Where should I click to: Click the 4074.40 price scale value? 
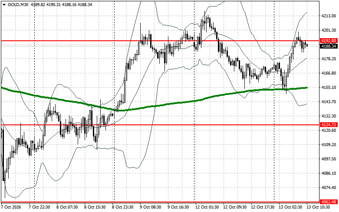329,188
